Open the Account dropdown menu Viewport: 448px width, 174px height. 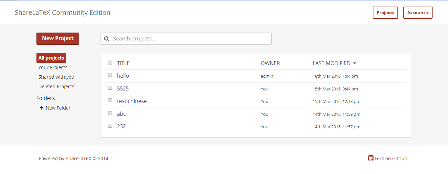pyautogui.click(x=418, y=13)
